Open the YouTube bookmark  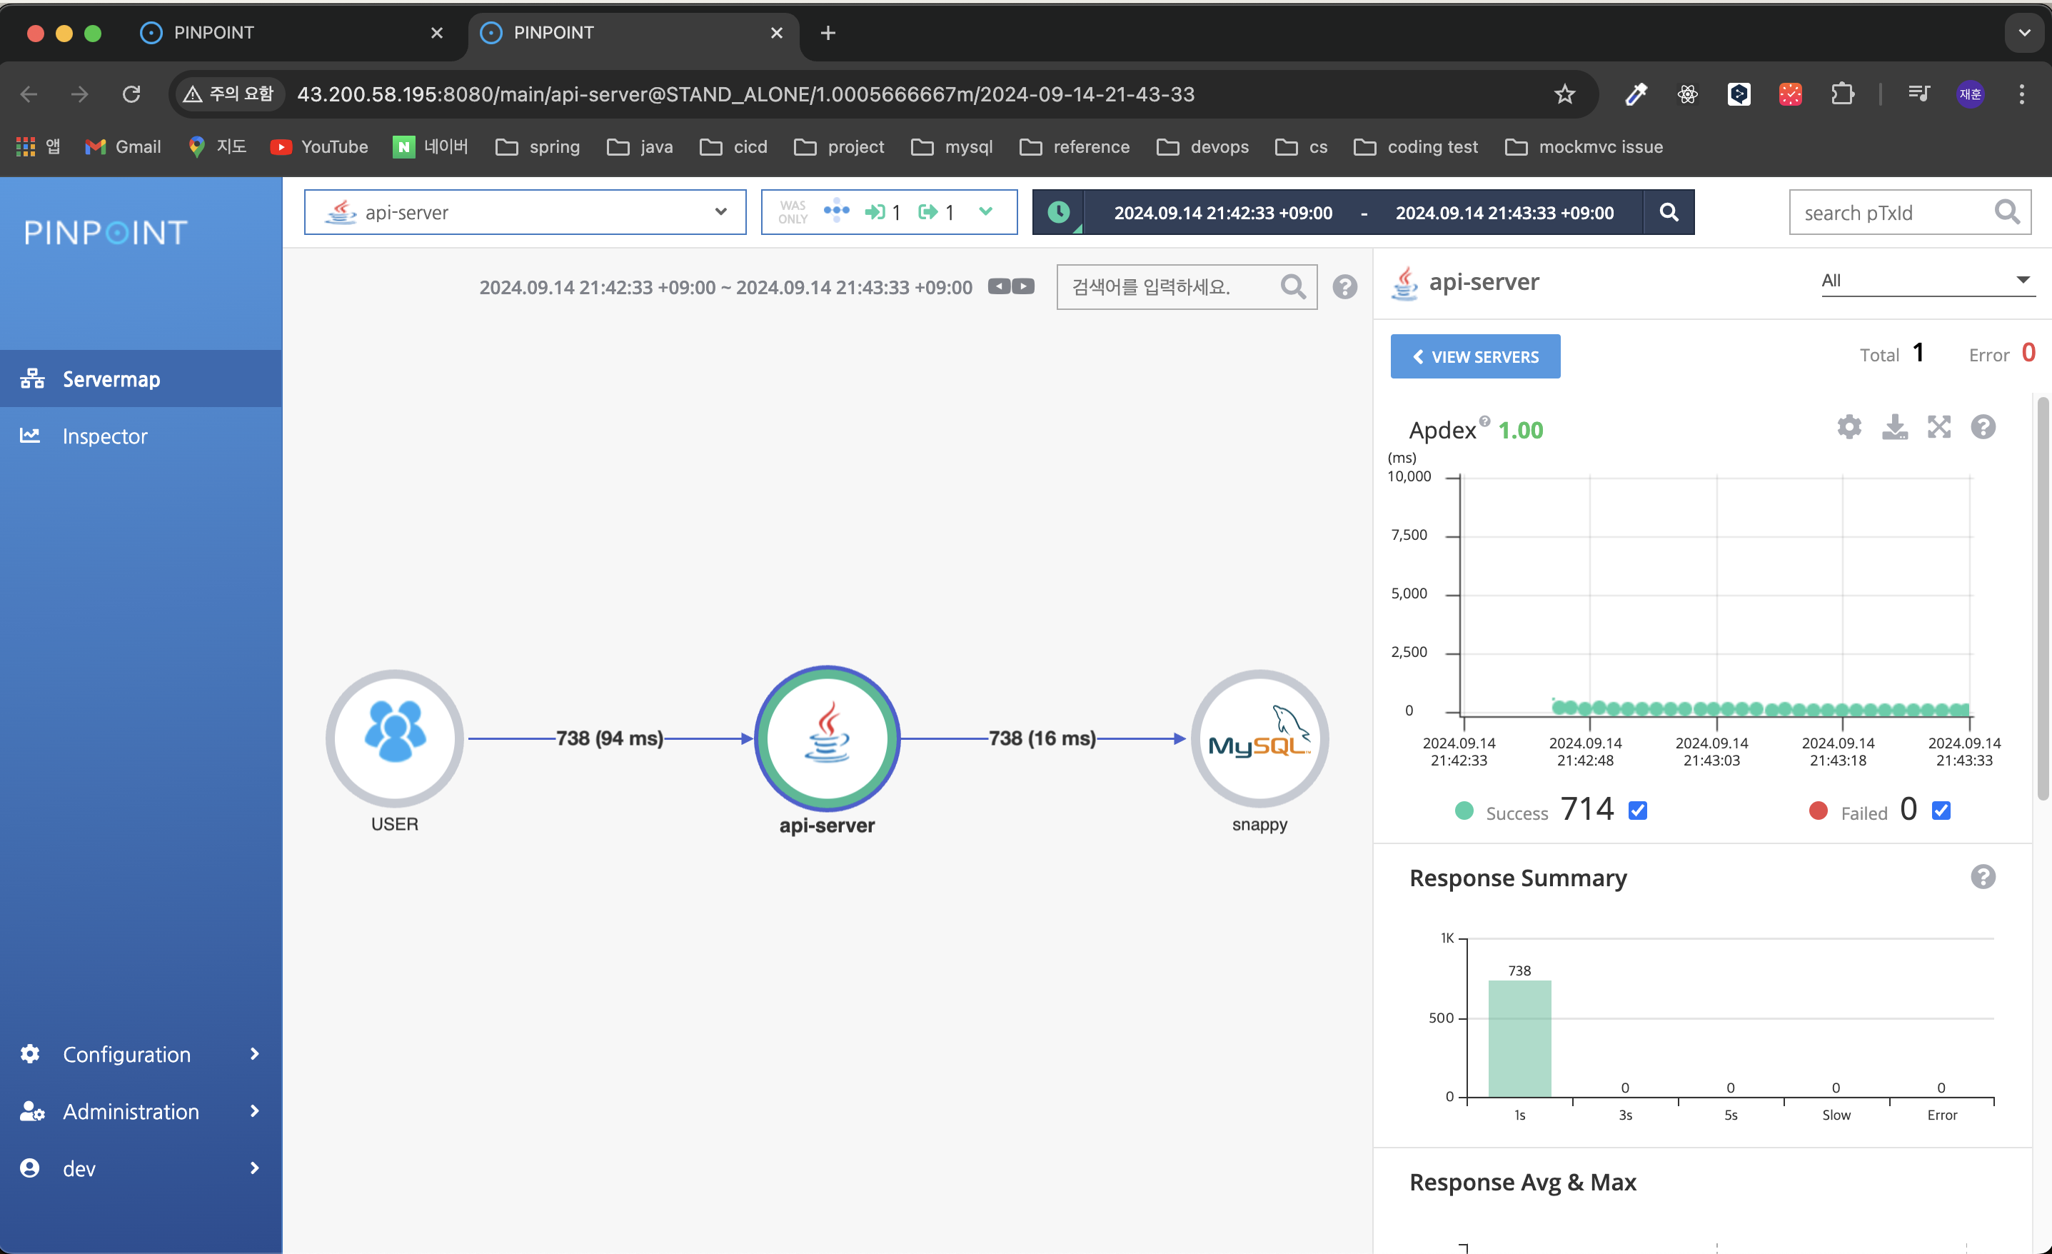pos(319,146)
